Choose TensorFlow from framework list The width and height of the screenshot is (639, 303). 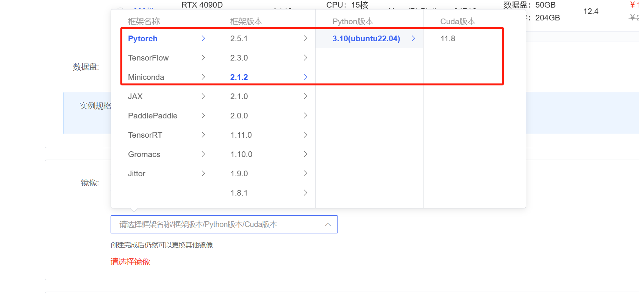[148, 58]
